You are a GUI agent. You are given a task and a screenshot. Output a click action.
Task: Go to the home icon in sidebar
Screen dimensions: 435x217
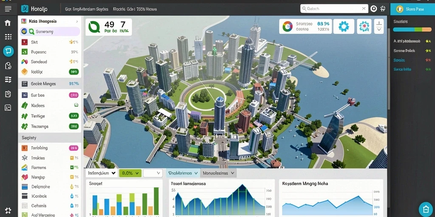pos(8,23)
